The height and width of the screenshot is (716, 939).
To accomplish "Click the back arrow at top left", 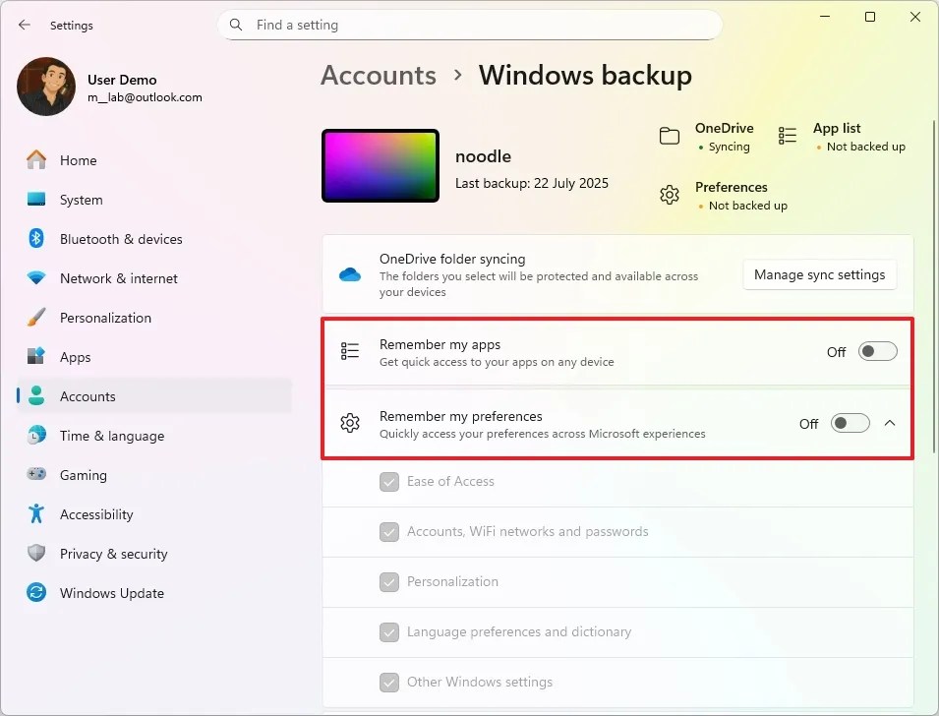I will 23,25.
